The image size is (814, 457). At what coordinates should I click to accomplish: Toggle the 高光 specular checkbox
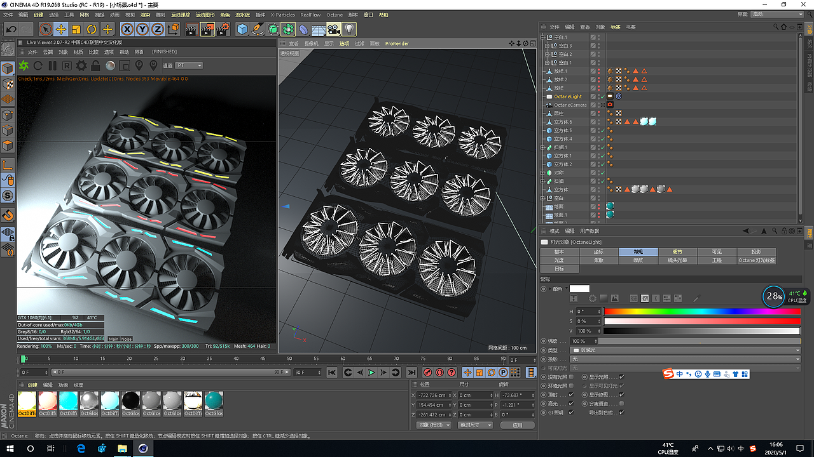click(571, 404)
